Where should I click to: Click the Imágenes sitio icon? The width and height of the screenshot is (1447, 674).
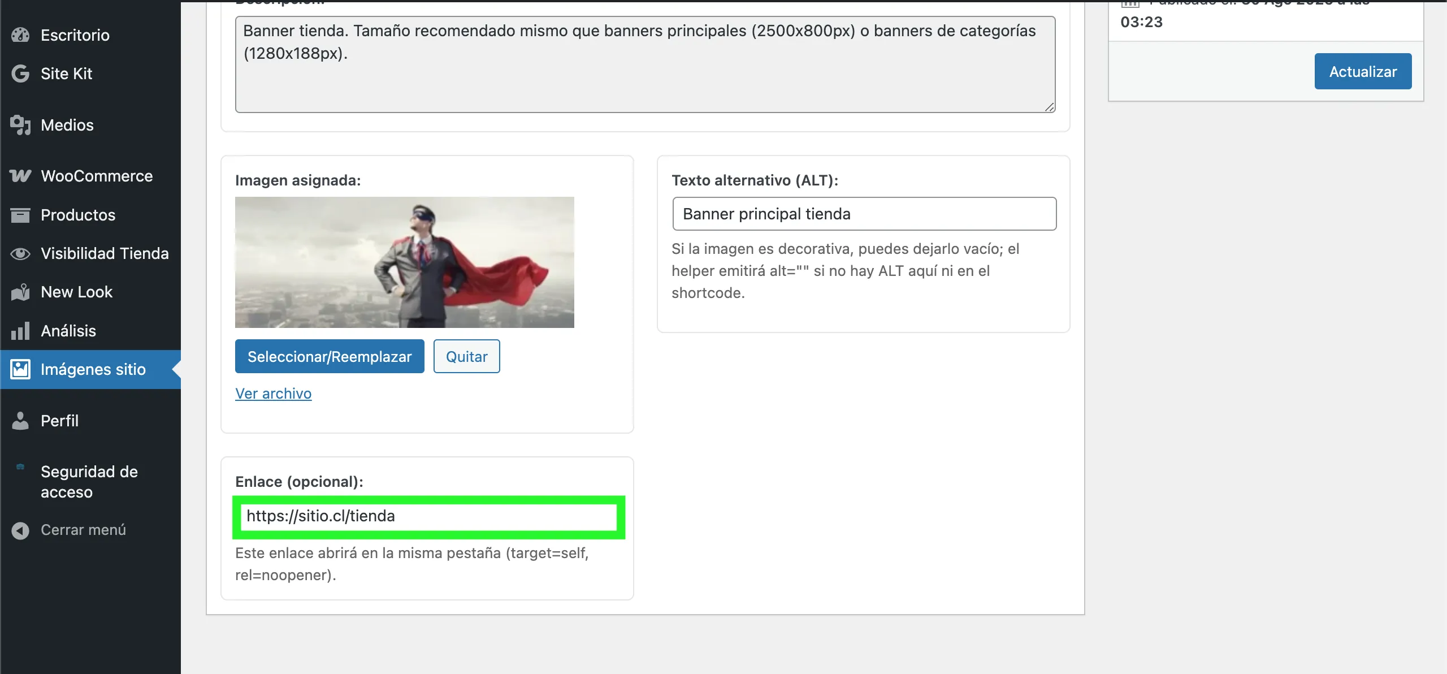tap(20, 369)
